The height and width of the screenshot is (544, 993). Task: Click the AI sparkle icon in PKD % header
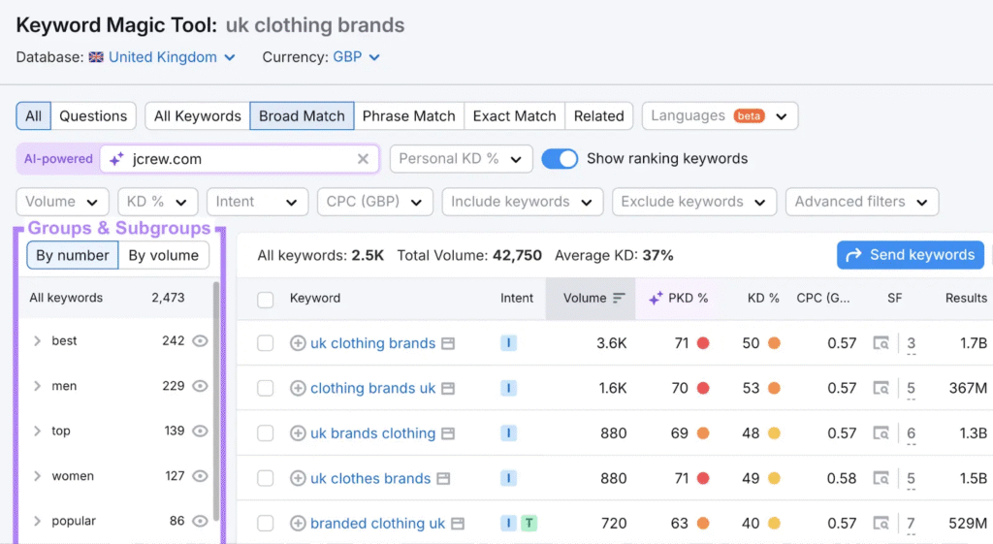click(x=656, y=298)
